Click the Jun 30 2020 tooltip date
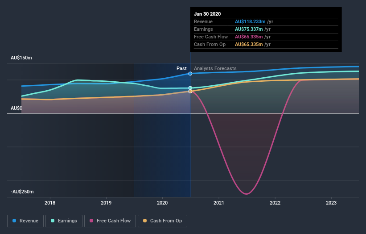The height and width of the screenshot is (234, 366). [207, 14]
